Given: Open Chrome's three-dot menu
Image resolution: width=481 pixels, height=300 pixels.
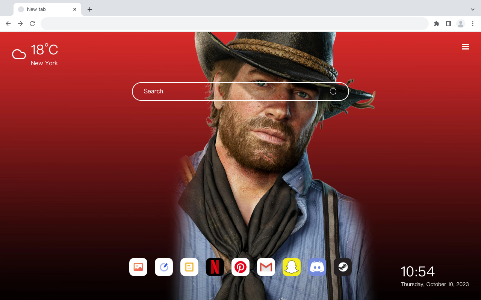Looking at the screenshot, I should click(x=473, y=24).
